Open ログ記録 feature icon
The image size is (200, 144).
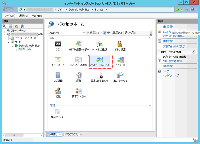tap(58, 77)
